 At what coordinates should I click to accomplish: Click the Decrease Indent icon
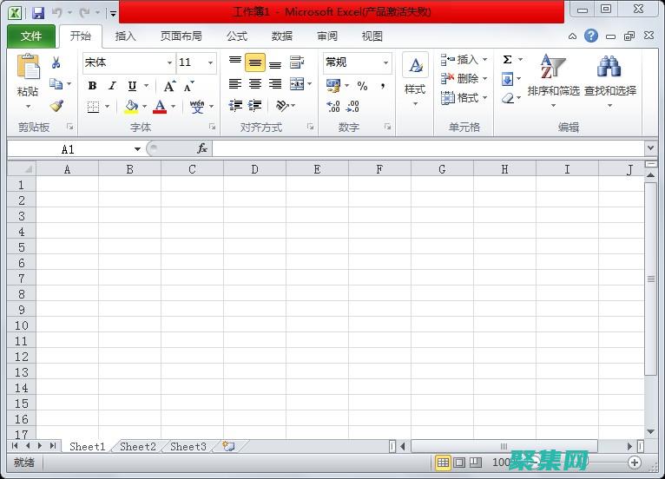click(x=235, y=105)
